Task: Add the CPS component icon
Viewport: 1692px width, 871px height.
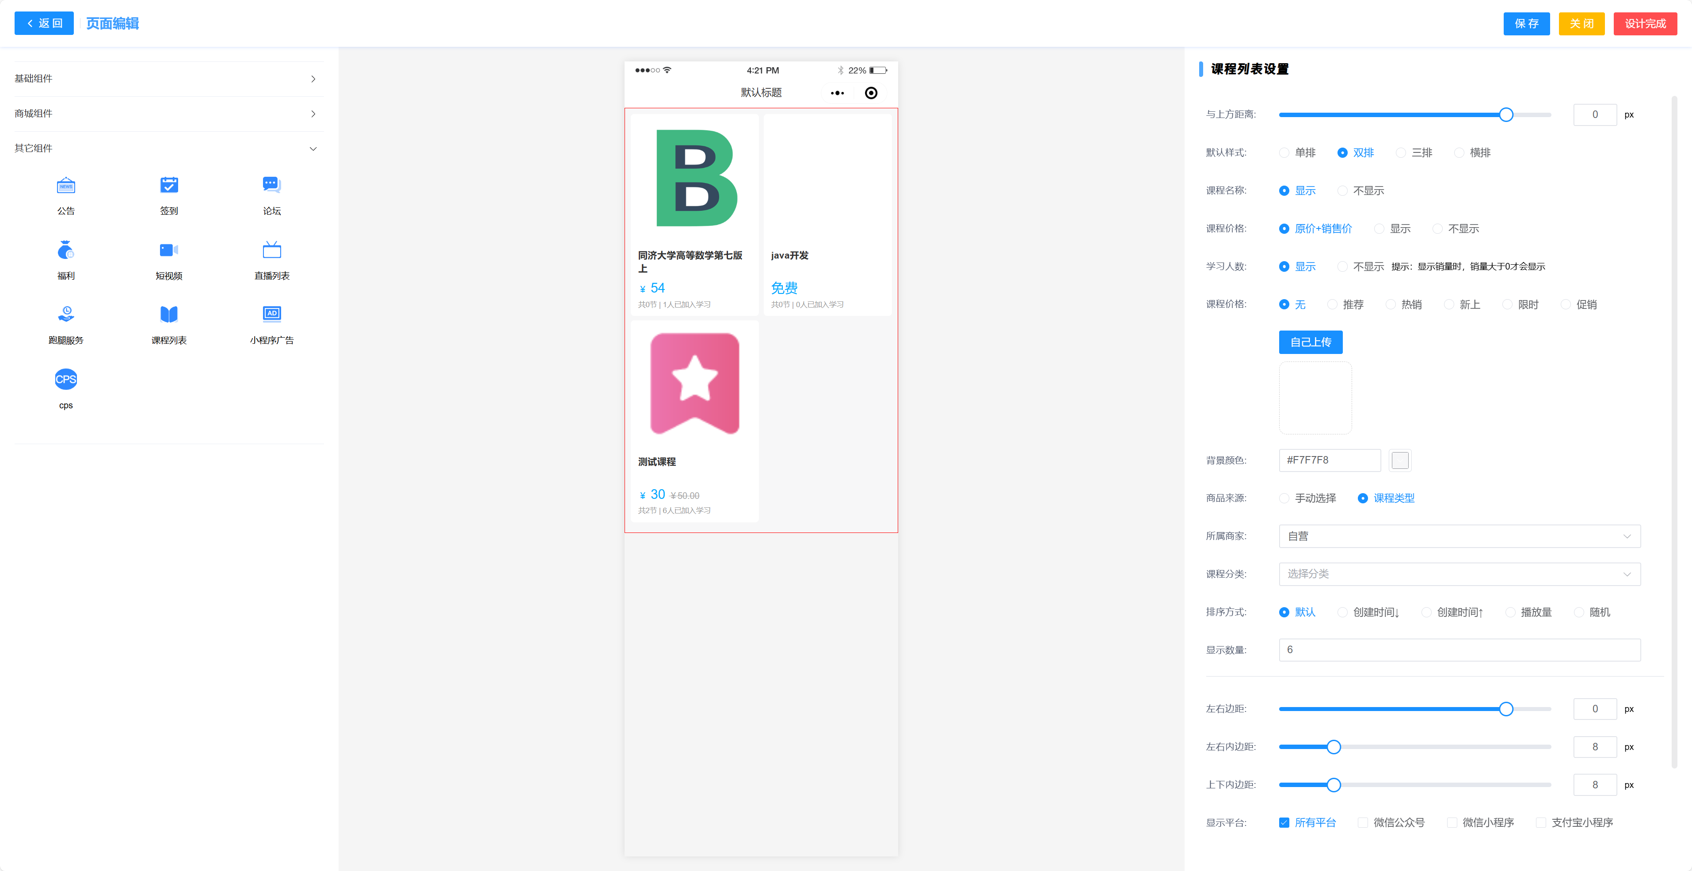Action: pyautogui.click(x=66, y=379)
